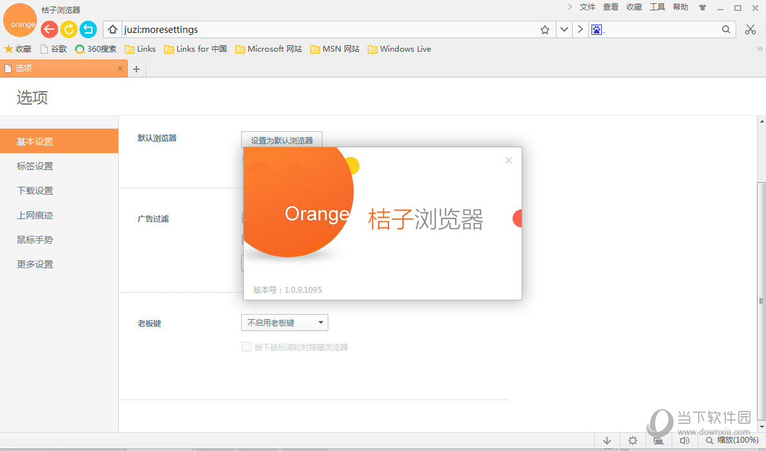Open the home page via home icon
766x451 pixels.
112,29
